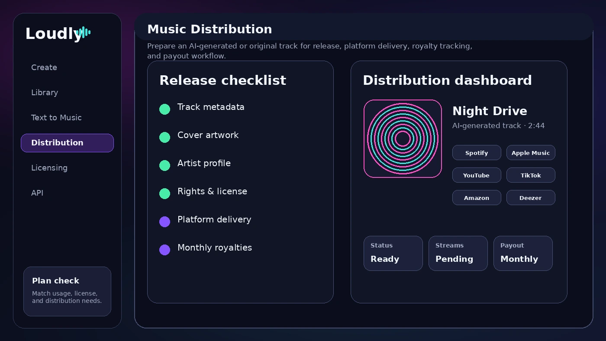Screen dimensions: 606x341
Task: Open the Create section in sidebar
Action: (x=44, y=68)
